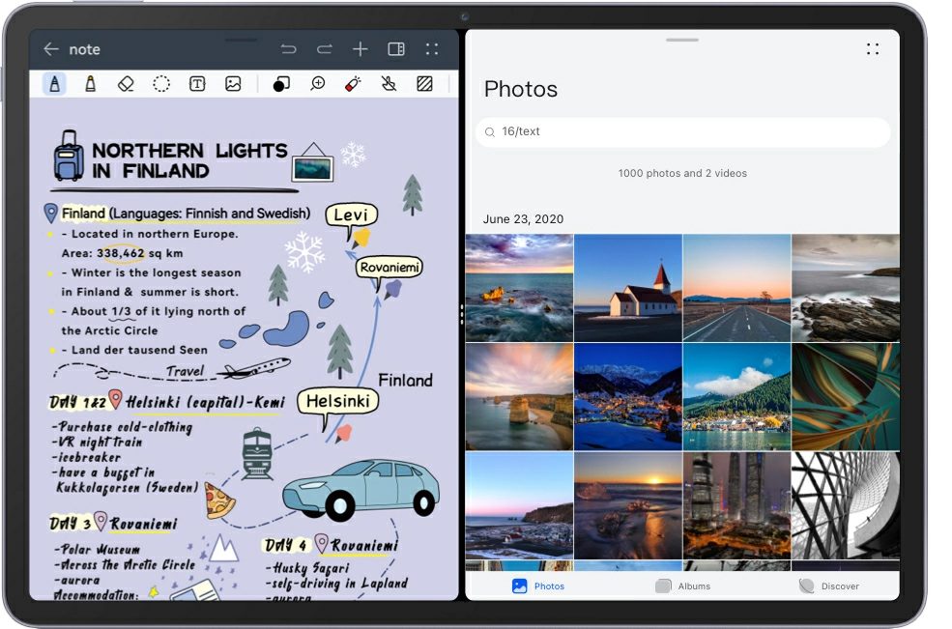The width and height of the screenshot is (952, 629).
Task: Insert a text box with the T tool
Action: [197, 84]
